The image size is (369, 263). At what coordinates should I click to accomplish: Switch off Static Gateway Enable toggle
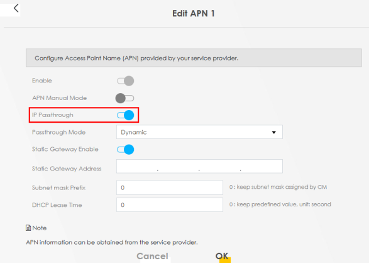(x=126, y=150)
